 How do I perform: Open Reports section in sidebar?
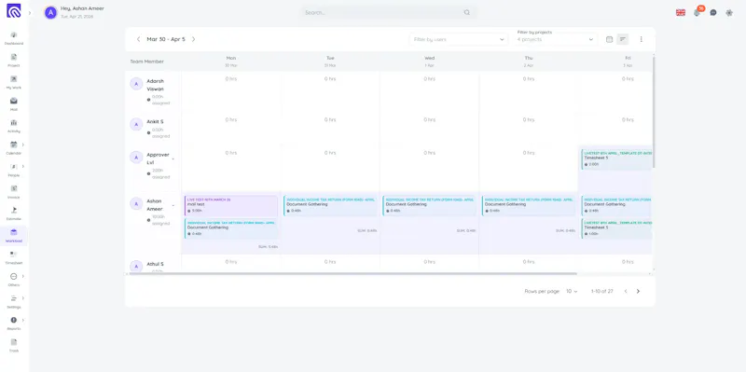pos(14,323)
